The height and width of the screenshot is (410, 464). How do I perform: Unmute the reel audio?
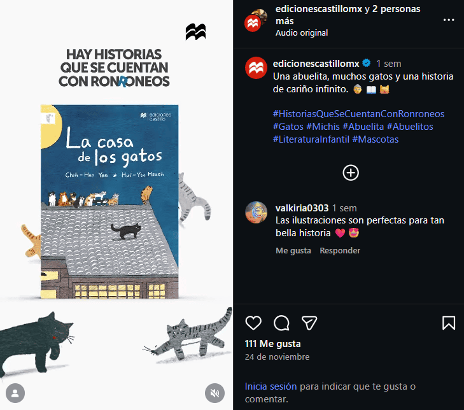coord(214,393)
